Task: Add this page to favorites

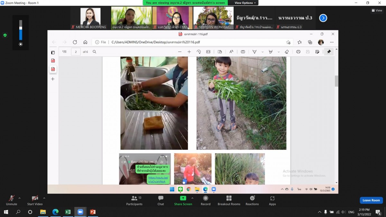Action: (x=288, y=42)
